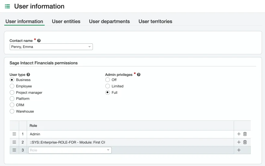Select the Business user type
This screenshot has width=265, height=166.
[x=12, y=80]
